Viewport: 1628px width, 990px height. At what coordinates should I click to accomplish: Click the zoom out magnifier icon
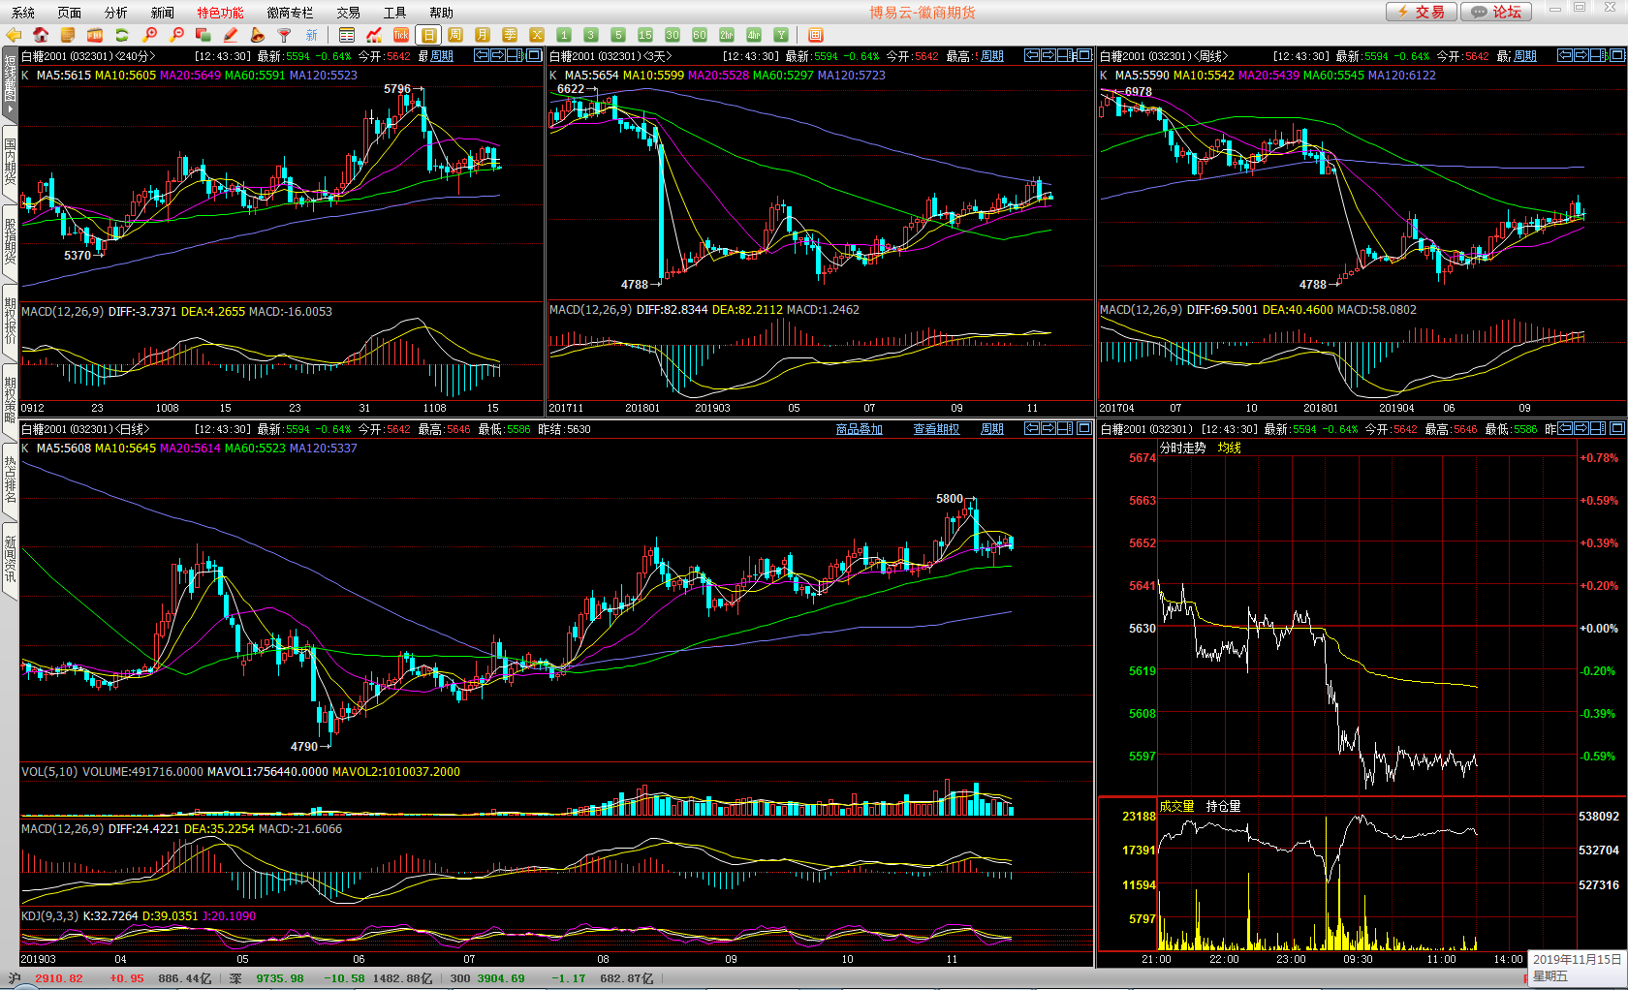point(176,35)
